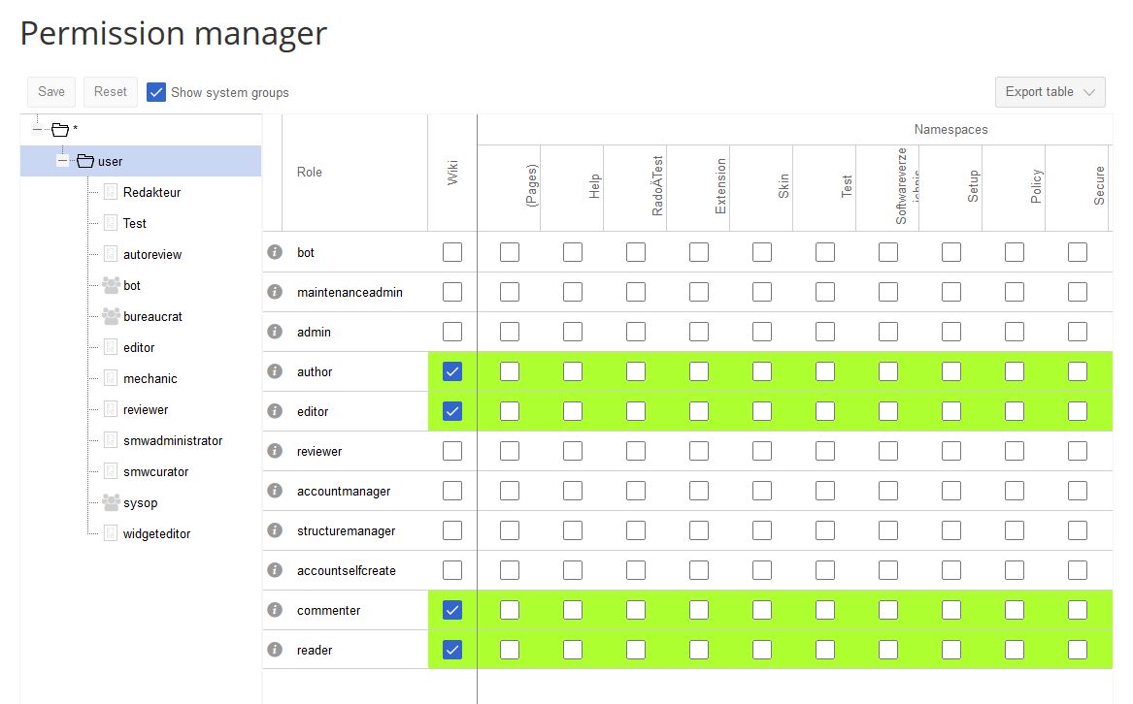This screenshot has height=704, width=1133.
Task: Open the Export table dropdown
Action: tap(1050, 92)
